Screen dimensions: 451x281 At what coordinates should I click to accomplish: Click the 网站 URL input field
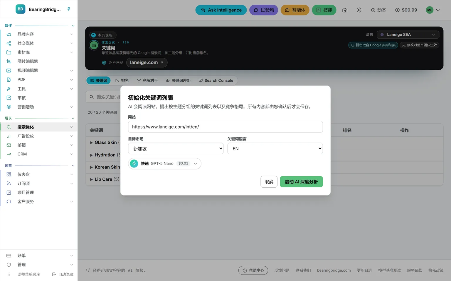pyautogui.click(x=225, y=127)
